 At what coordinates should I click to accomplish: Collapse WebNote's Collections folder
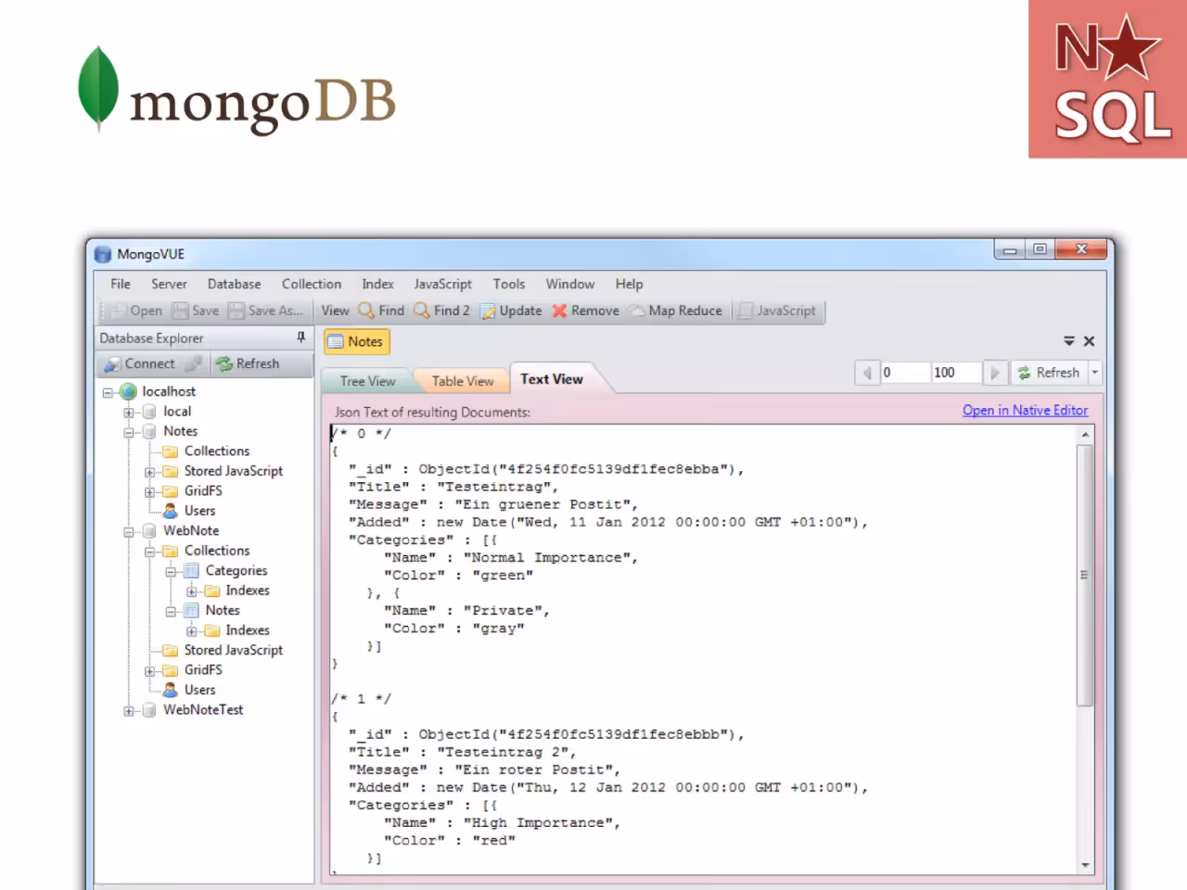click(x=149, y=552)
